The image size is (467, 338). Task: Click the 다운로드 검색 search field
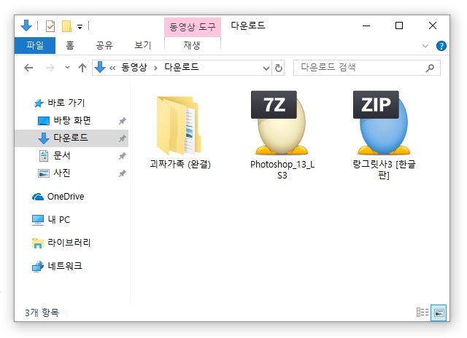366,68
